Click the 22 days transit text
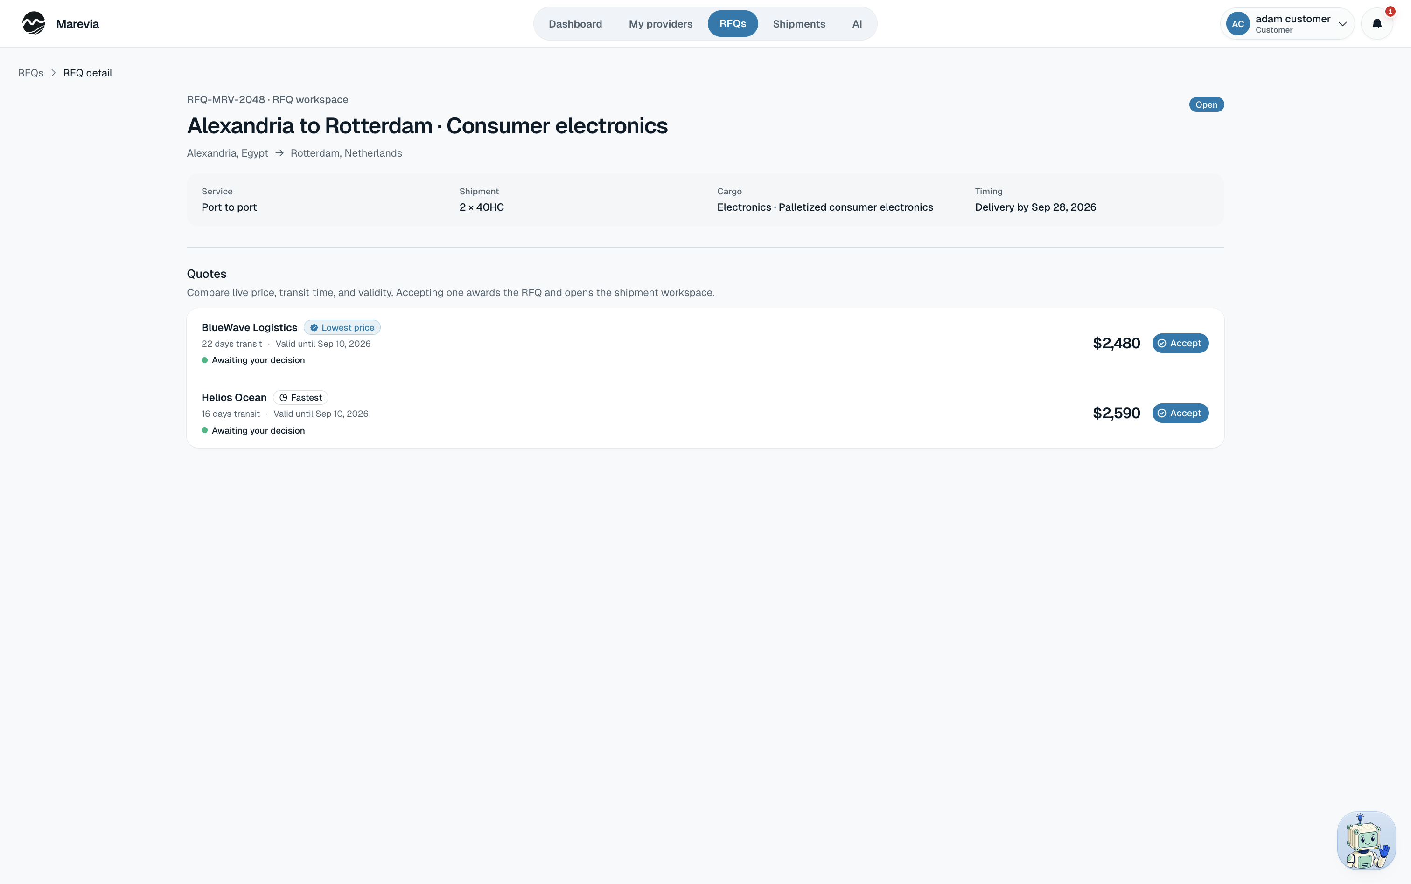Screen dimensions: 1411x884 pos(231,344)
